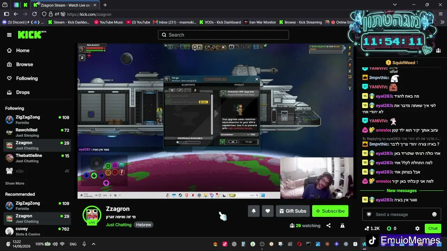Close the Forge window in the game

click(257, 79)
